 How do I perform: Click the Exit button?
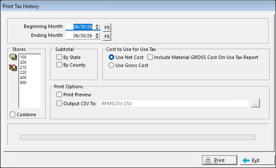tap(257, 160)
